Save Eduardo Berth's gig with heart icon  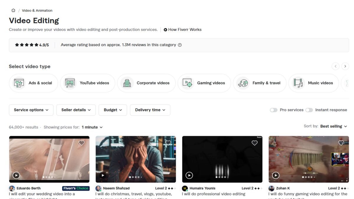coord(82,143)
